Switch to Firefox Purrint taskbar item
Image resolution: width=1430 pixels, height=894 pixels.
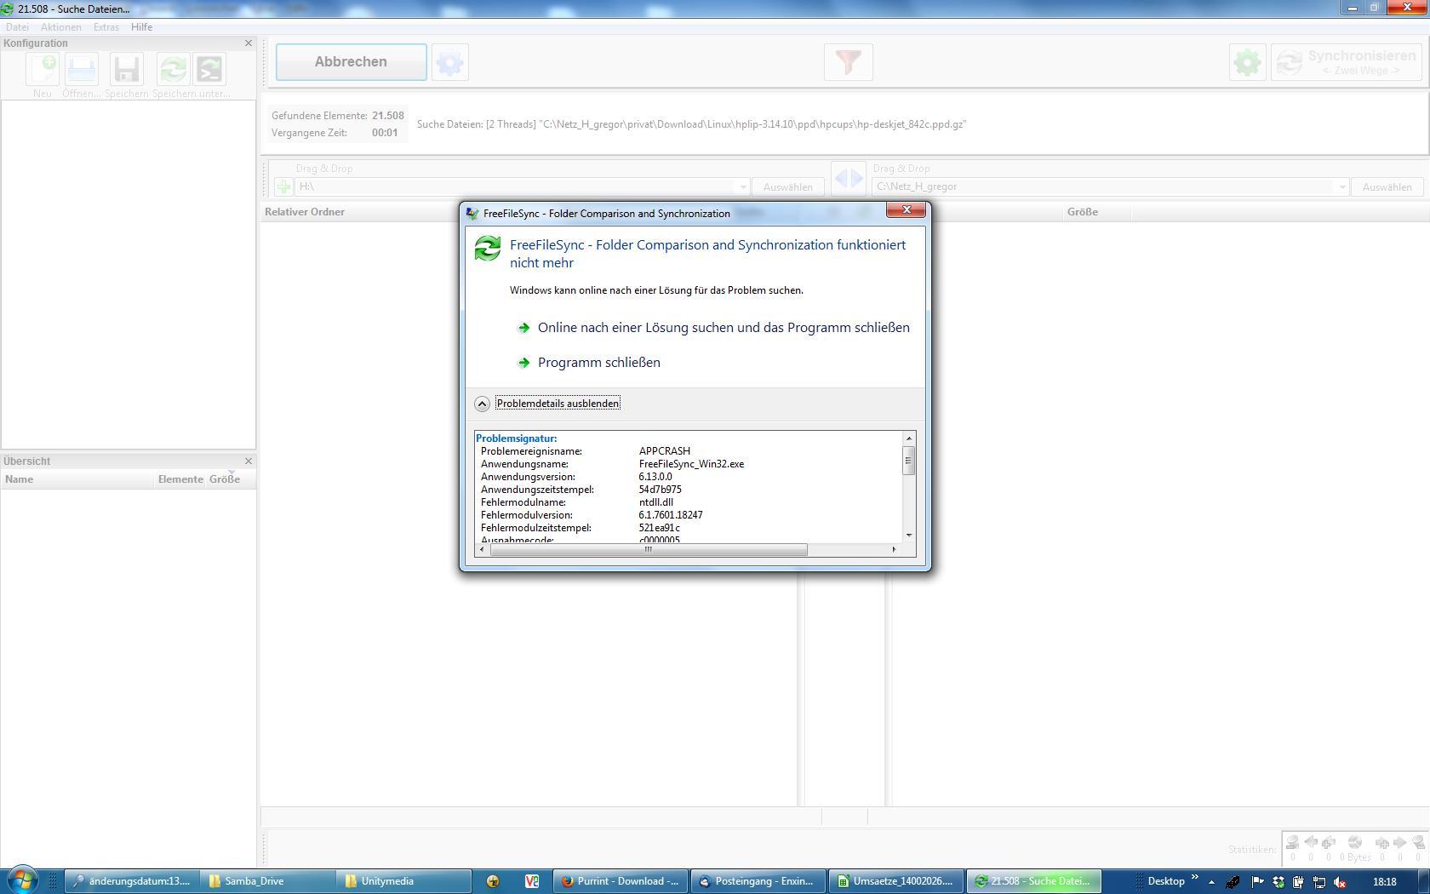click(x=621, y=881)
